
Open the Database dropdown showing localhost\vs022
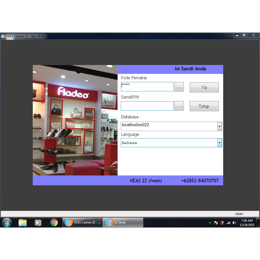click(x=219, y=126)
